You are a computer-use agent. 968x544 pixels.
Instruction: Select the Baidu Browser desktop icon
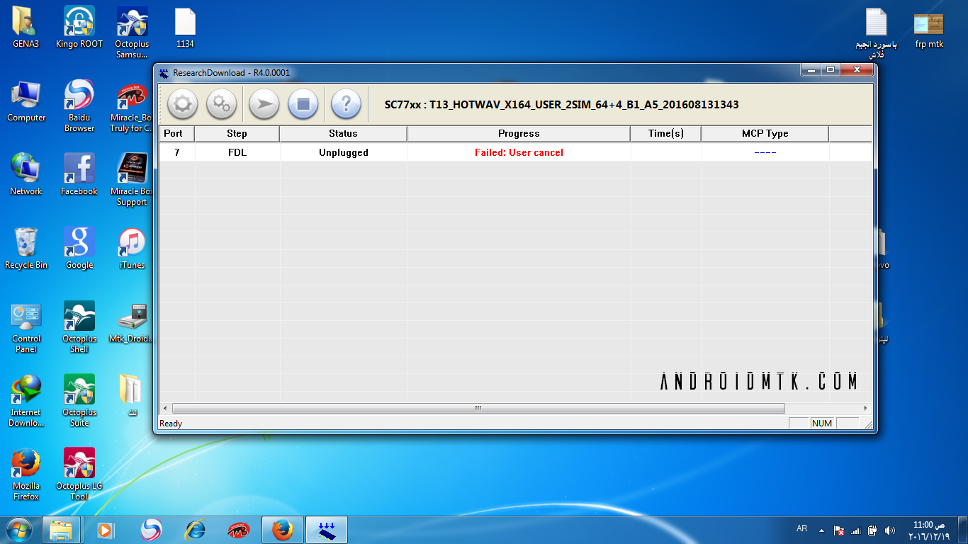coord(79,106)
